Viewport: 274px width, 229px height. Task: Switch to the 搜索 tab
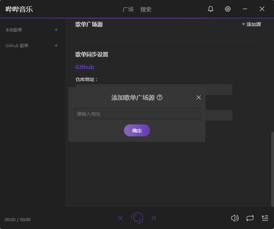[x=146, y=9]
